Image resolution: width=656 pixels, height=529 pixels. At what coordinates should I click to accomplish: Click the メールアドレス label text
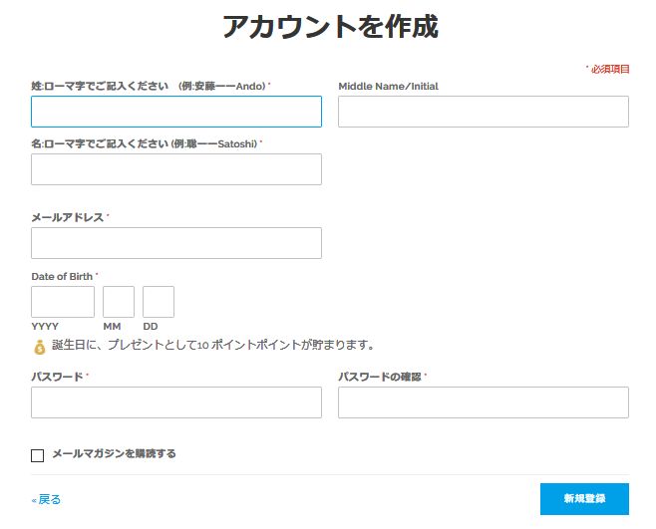67,217
